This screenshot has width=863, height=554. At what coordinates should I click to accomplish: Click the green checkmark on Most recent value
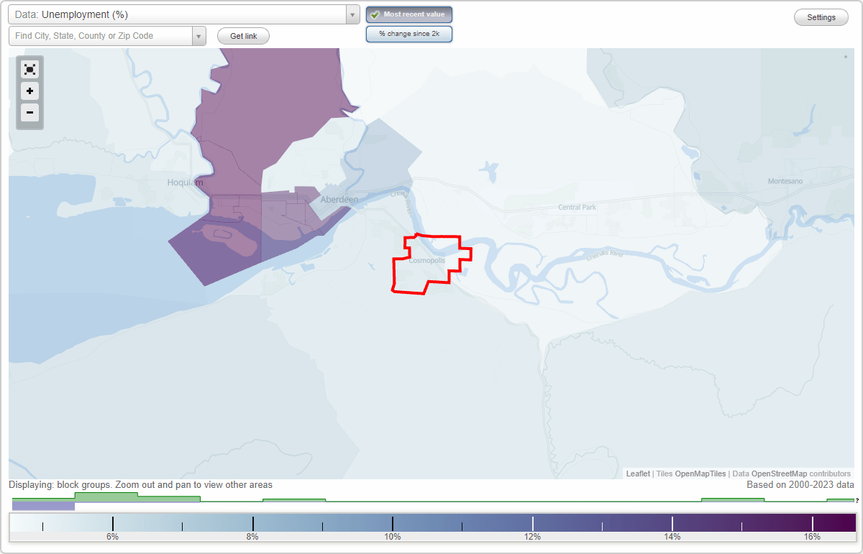click(x=375, y=14)
